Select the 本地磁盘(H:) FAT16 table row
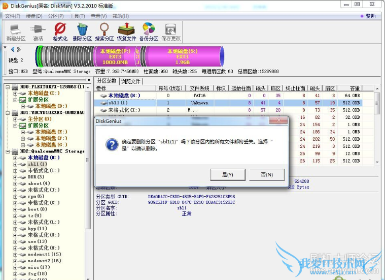Viewport: 385px width, 280px height. click(228, 96)
